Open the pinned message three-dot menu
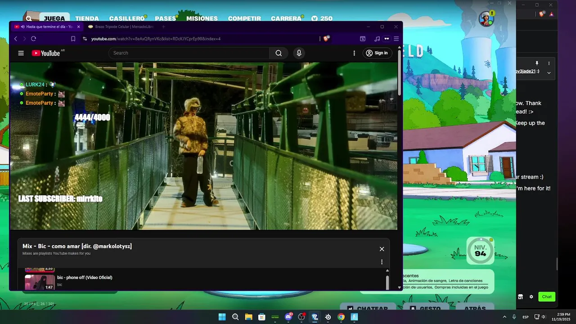Screen dimensions: 576x324 (x=549, y=63)
